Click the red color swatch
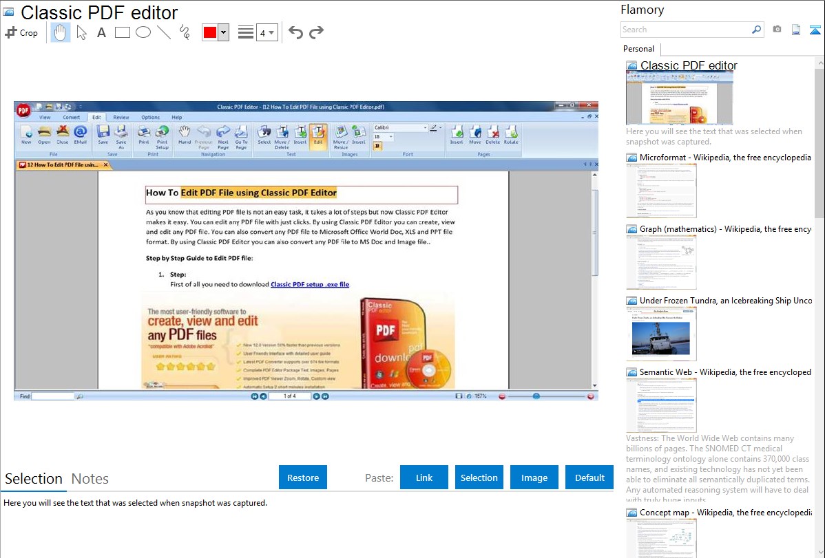The height and width of the screenshot is (558, 825). pos(210,32)
